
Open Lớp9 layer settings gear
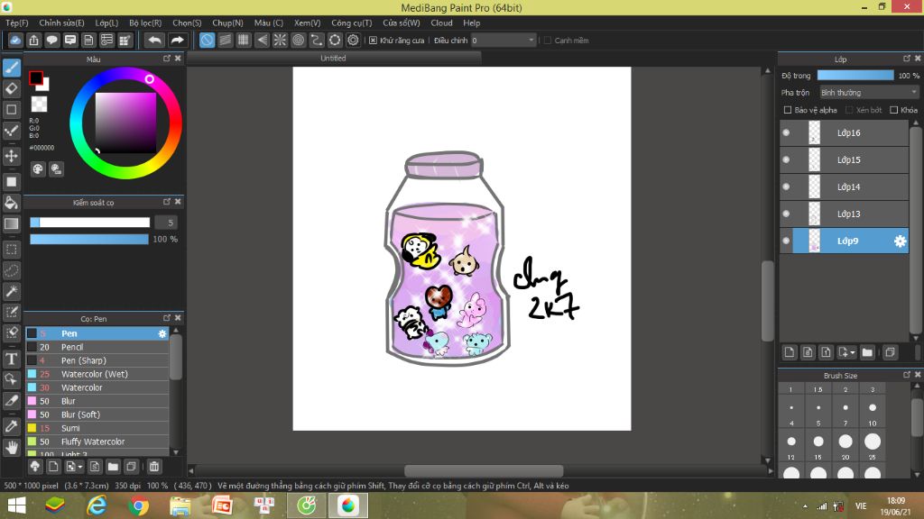pyautogui.click(x=900, y=241)
